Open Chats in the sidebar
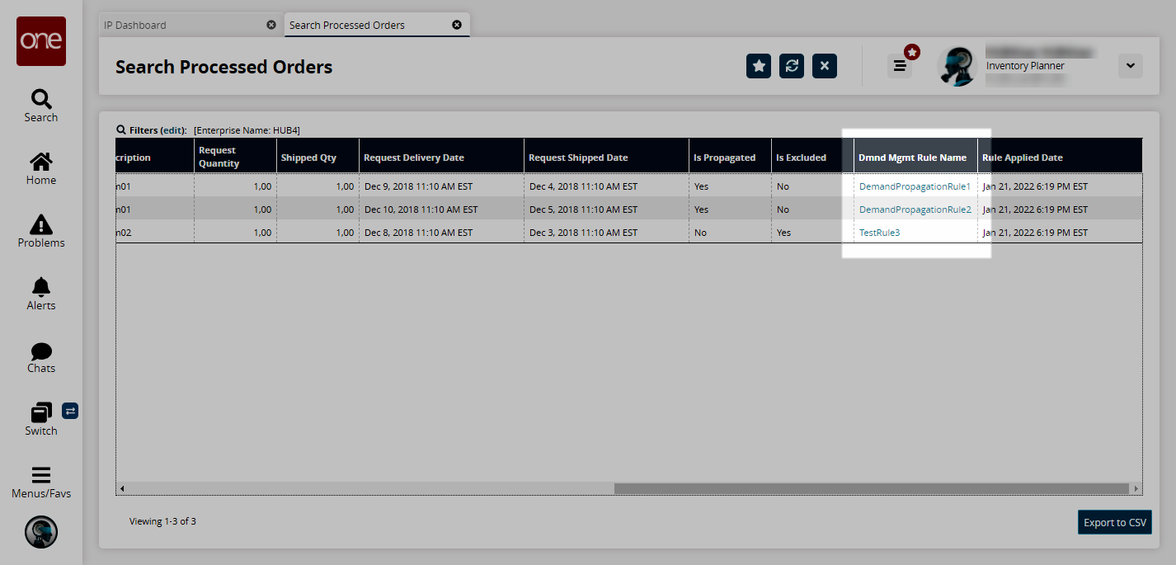Viewport: 1176px width, 565px height. pyautogui.click(x=41, y=356)
